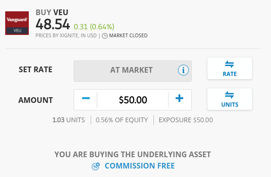Click the swap arrows above Units

coord(229,95)
